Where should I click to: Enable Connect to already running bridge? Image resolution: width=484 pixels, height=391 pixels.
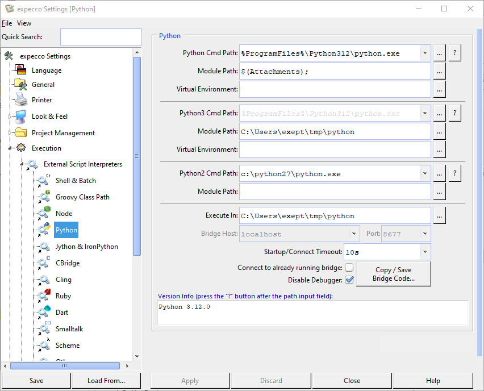click(349, 268)
